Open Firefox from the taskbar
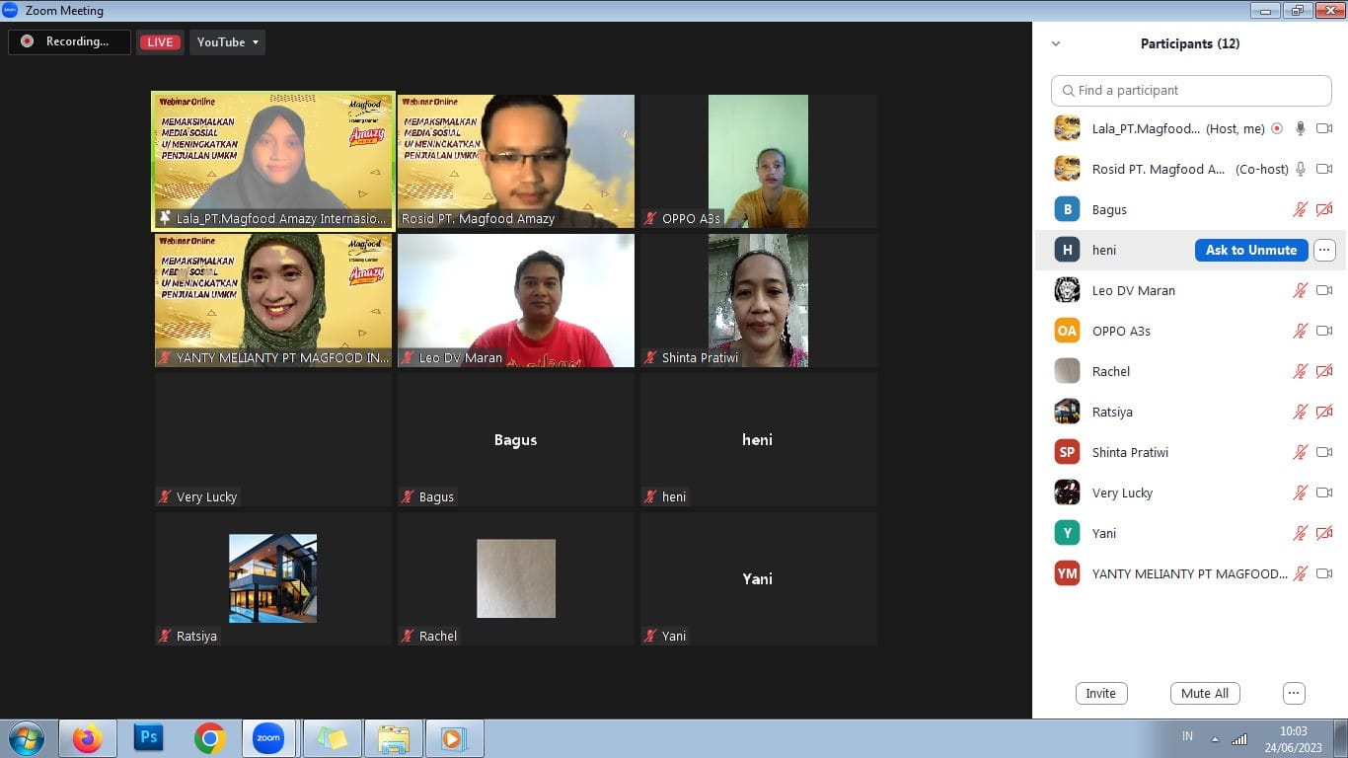1348x758 pixels. [87, 738]
